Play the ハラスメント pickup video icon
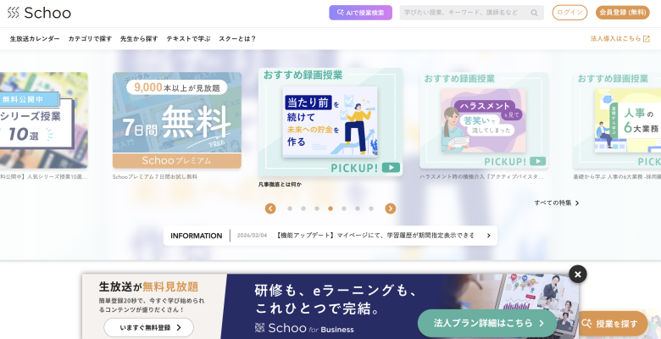The width and height of the screenshot is (661, 339). 537,161
